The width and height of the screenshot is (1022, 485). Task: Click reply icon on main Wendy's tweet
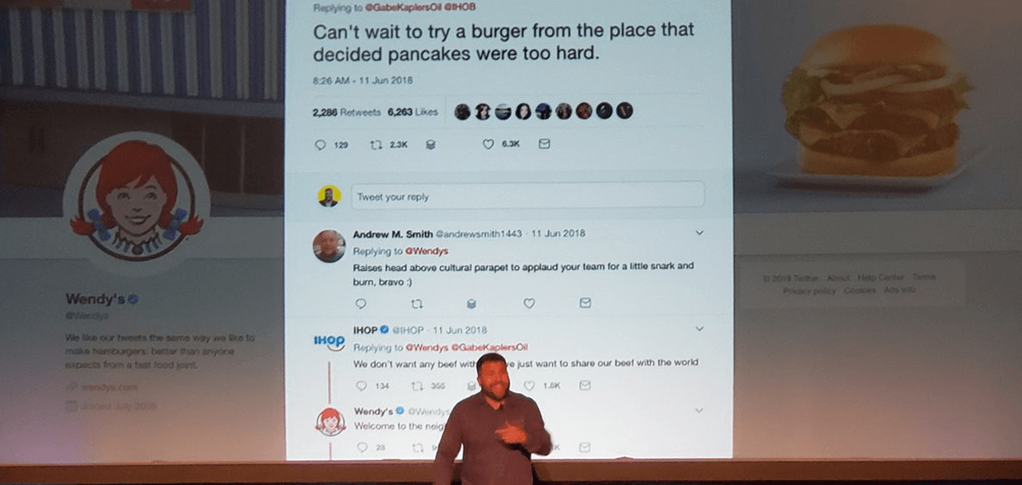pos(321,145)
